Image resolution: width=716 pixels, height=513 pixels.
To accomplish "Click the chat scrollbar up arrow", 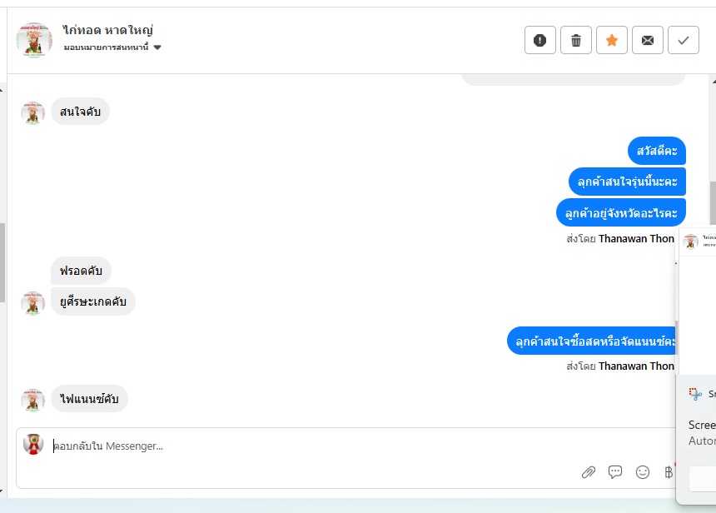I will (712, 81).
